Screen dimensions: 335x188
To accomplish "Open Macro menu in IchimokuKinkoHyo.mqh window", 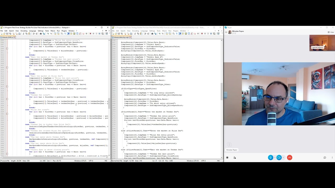I will tap(164, 31).
